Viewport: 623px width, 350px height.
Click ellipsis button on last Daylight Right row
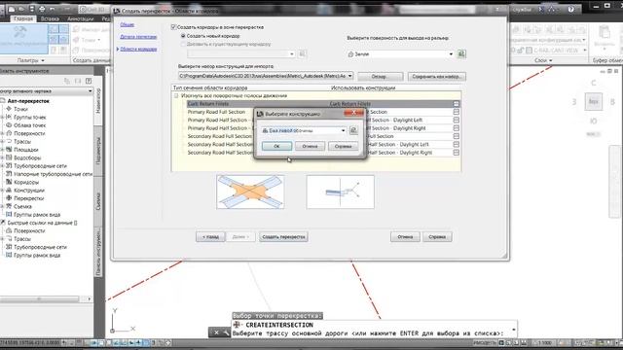457,153
